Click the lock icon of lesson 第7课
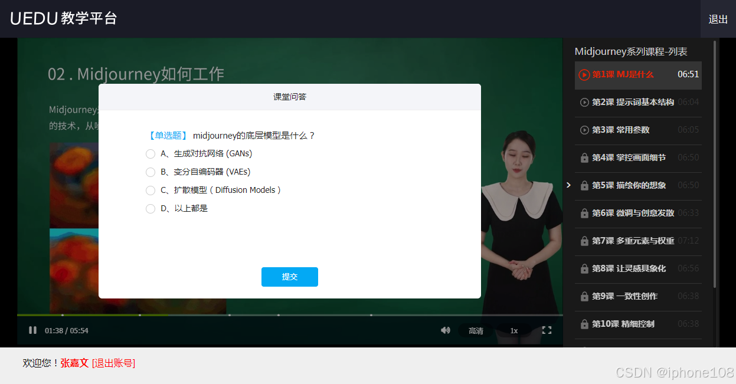This screenshot has height=384, width=736. tap(585, 241)
